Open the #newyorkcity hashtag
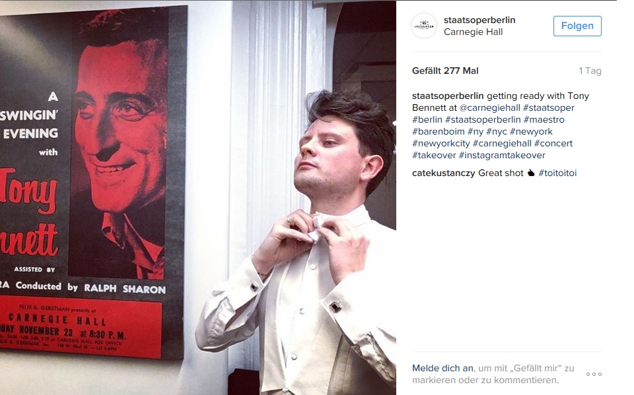This screenshot has height=395, width=634. [x=440, y=143]
